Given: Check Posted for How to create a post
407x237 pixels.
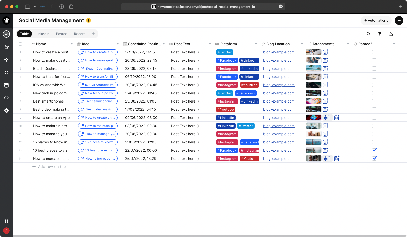Looking at the screenshot, I should pos(374,52).
